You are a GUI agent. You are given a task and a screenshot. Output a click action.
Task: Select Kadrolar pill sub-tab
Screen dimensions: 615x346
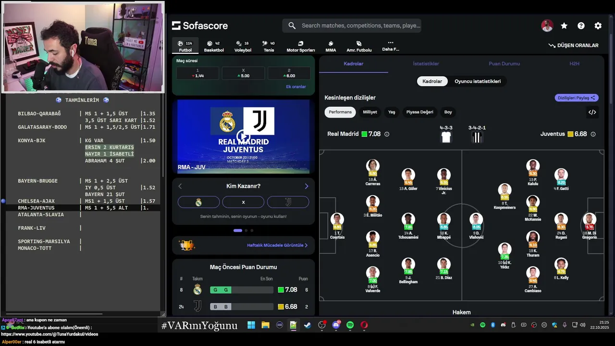(x=432, y=81)
